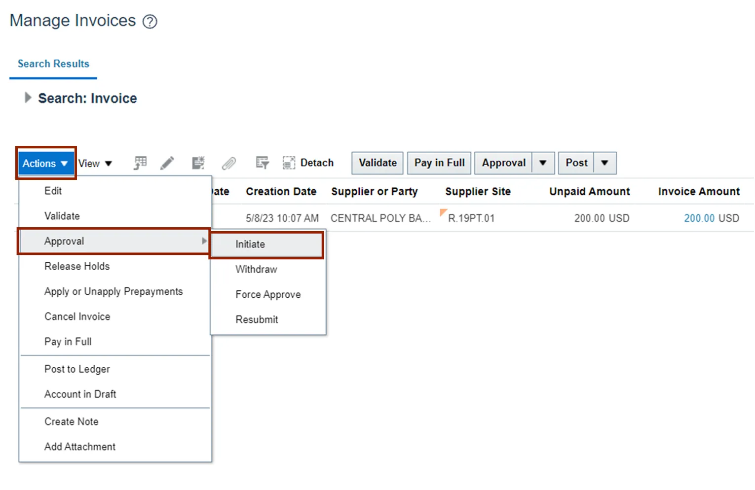Click the export to spreadsheet icon
The width and height of the screenshot is (755, 490).
point(140,163)
